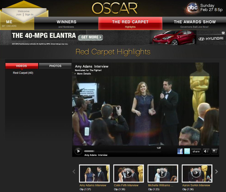Image resolution: width=226 pixels, height=192 pixels.
Task: Click the Sign In link
Action: (29, 15)
